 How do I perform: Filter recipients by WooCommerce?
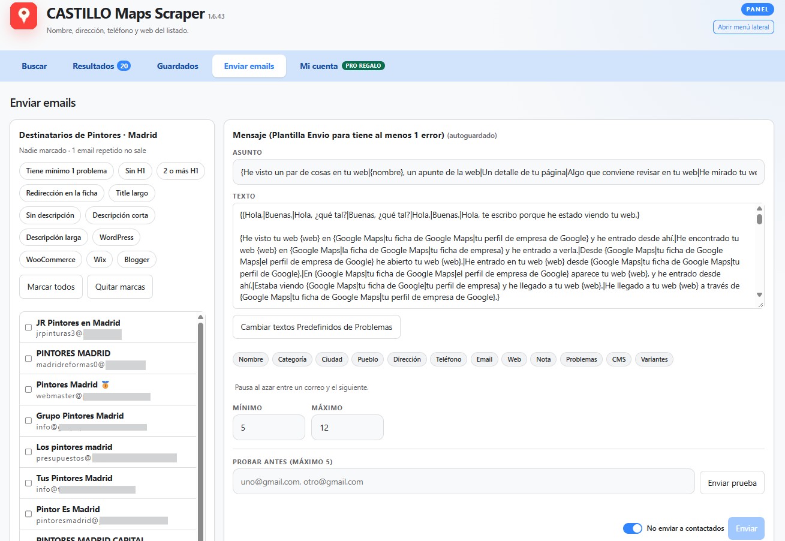(51, 260)
